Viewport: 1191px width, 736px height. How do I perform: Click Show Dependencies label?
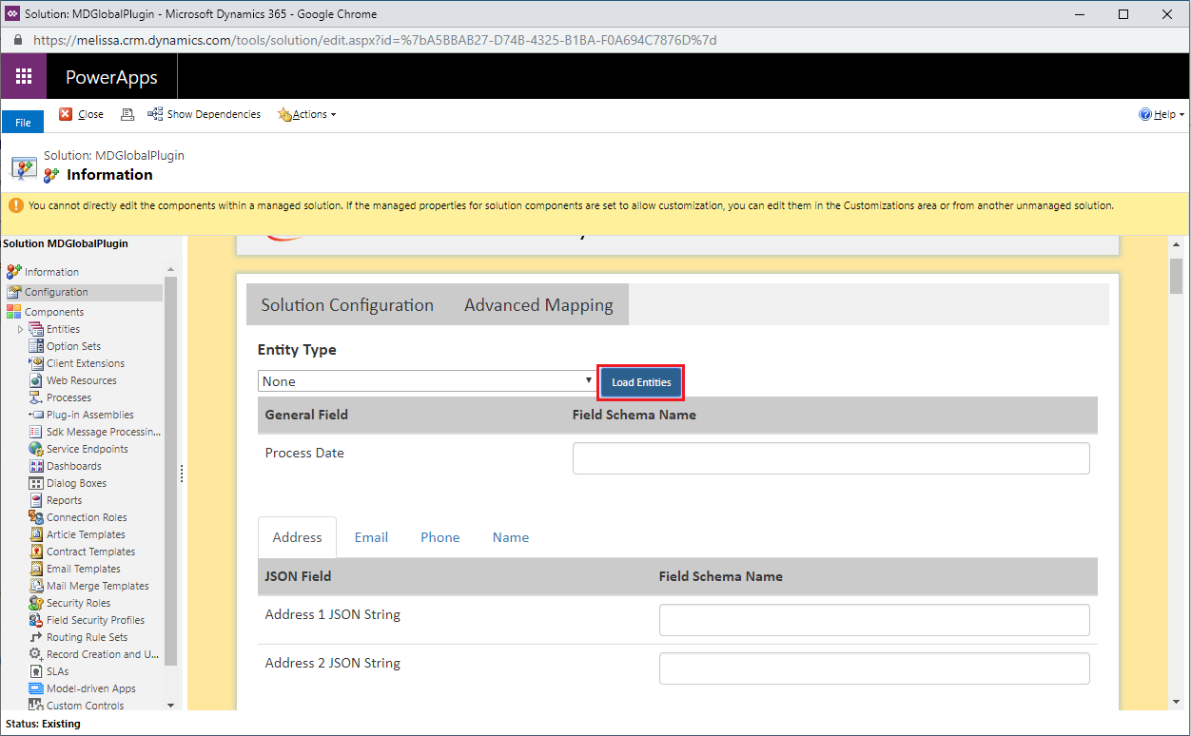(214, 114)
